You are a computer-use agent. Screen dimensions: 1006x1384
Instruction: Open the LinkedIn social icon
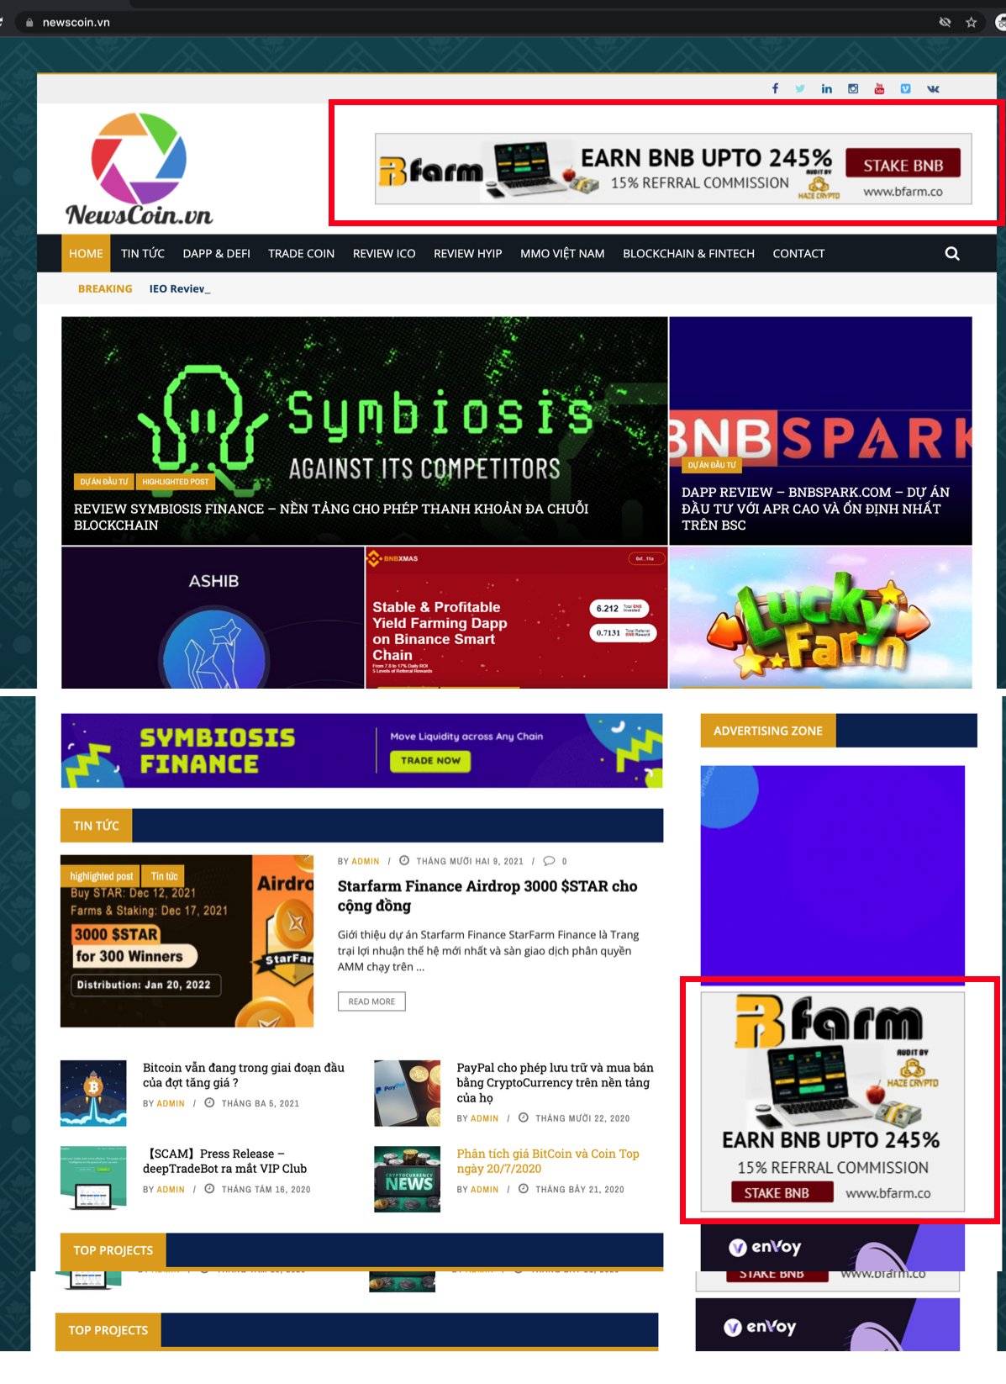[827, 88]
